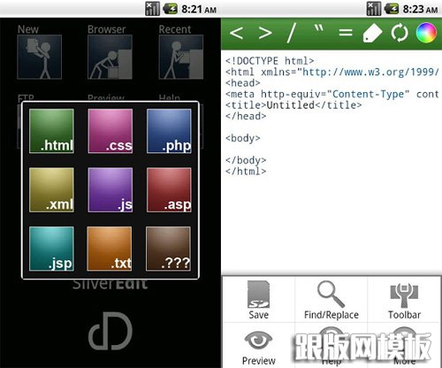The width and height of the screenshot is (442, 368).
Task: Select the .jsp file type tile
Action: 51,249
